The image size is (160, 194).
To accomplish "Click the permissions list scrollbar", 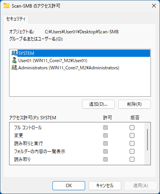I will click(x=147, y=144).
